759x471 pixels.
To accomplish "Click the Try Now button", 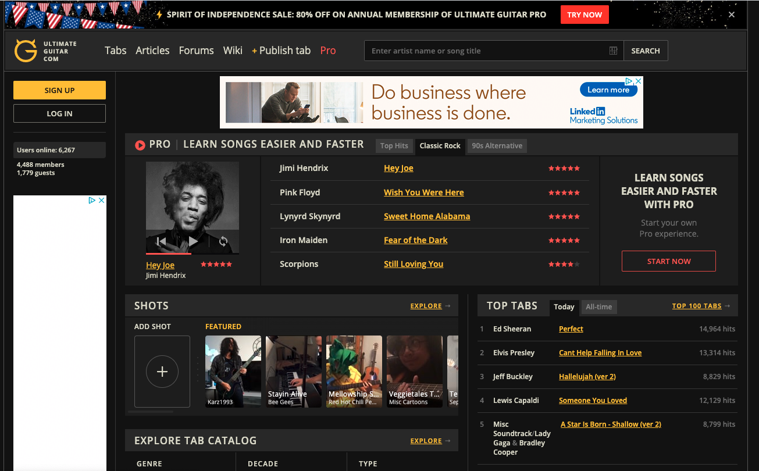I will coord(585,15).
